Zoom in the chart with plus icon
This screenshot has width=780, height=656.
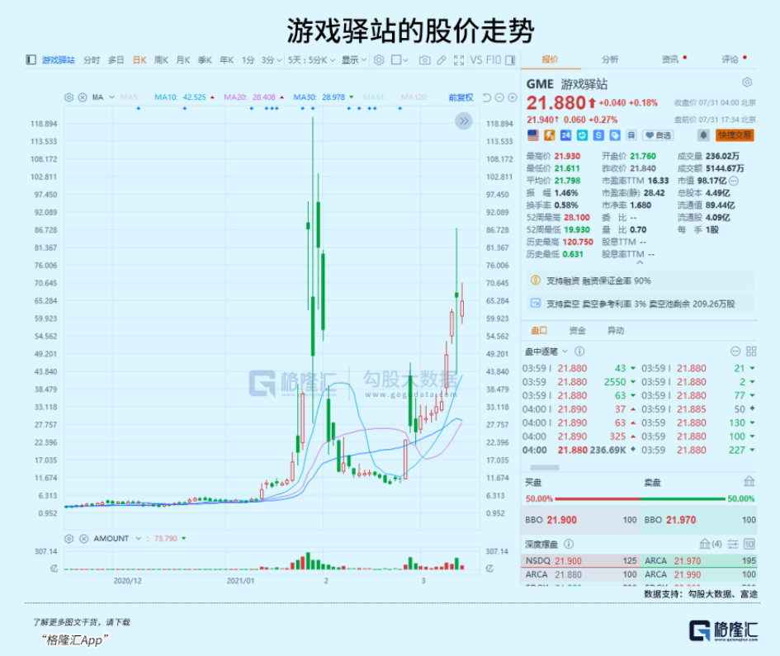pos(513,97)
